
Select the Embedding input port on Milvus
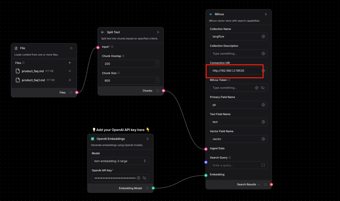pos(206,175)
